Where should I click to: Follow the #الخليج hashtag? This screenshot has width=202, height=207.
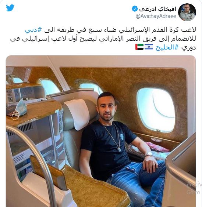167,47
